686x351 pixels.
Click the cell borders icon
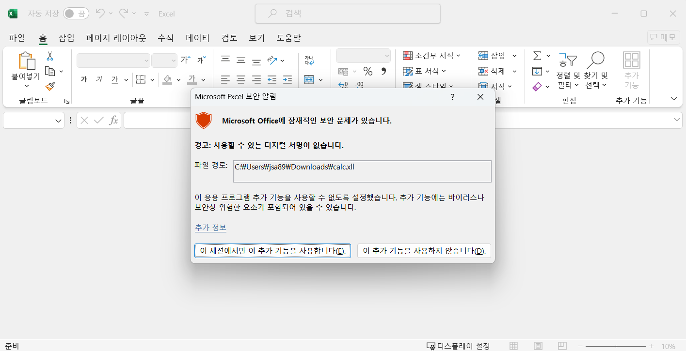click(141, 79)
